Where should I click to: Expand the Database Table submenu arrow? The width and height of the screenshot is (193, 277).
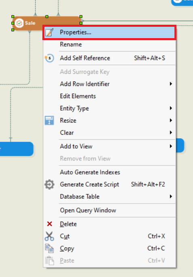(171, 197)
